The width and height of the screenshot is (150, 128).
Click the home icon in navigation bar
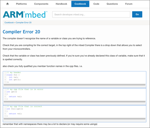pyautogui.click(x=7, y=4)
